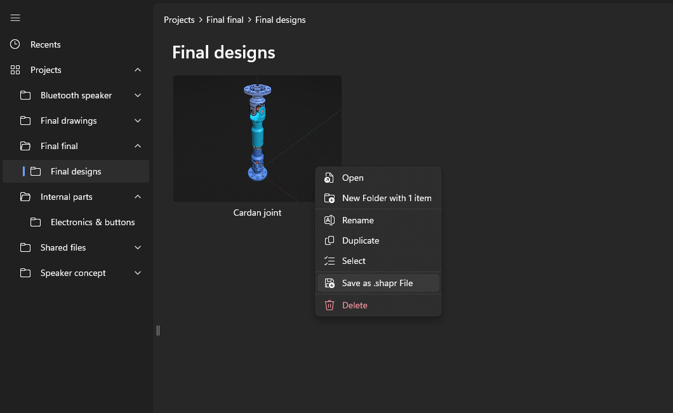Click the New Folder icon in context menu
673x413 pixels.
[x=329, y=198]
